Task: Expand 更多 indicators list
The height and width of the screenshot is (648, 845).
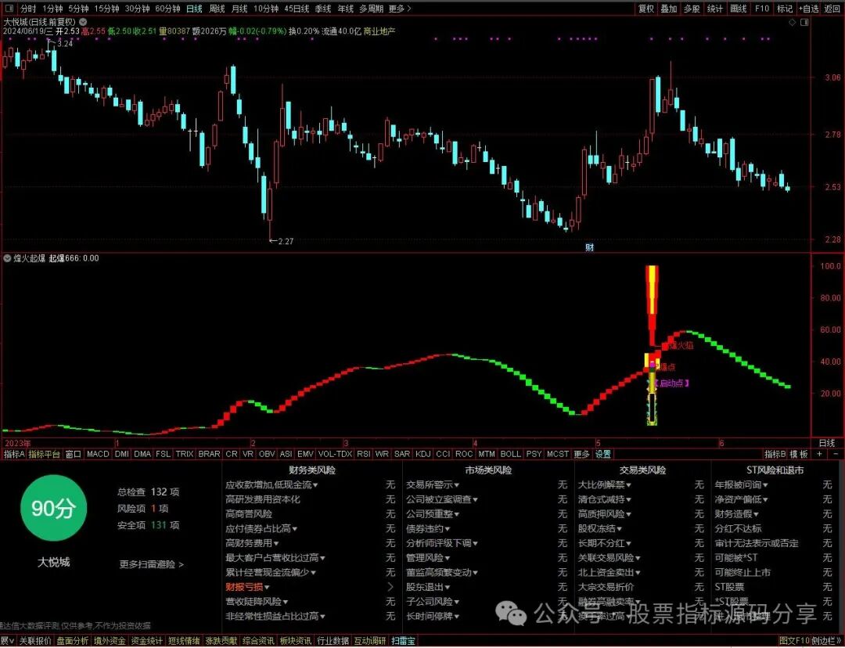Action: (x=581, y=454)
